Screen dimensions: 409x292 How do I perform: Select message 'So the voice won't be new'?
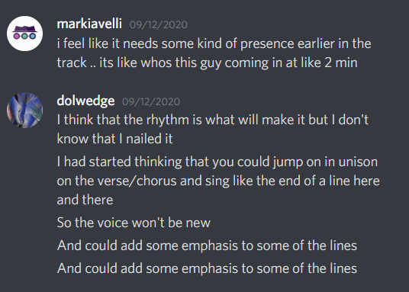coord(134,223)
